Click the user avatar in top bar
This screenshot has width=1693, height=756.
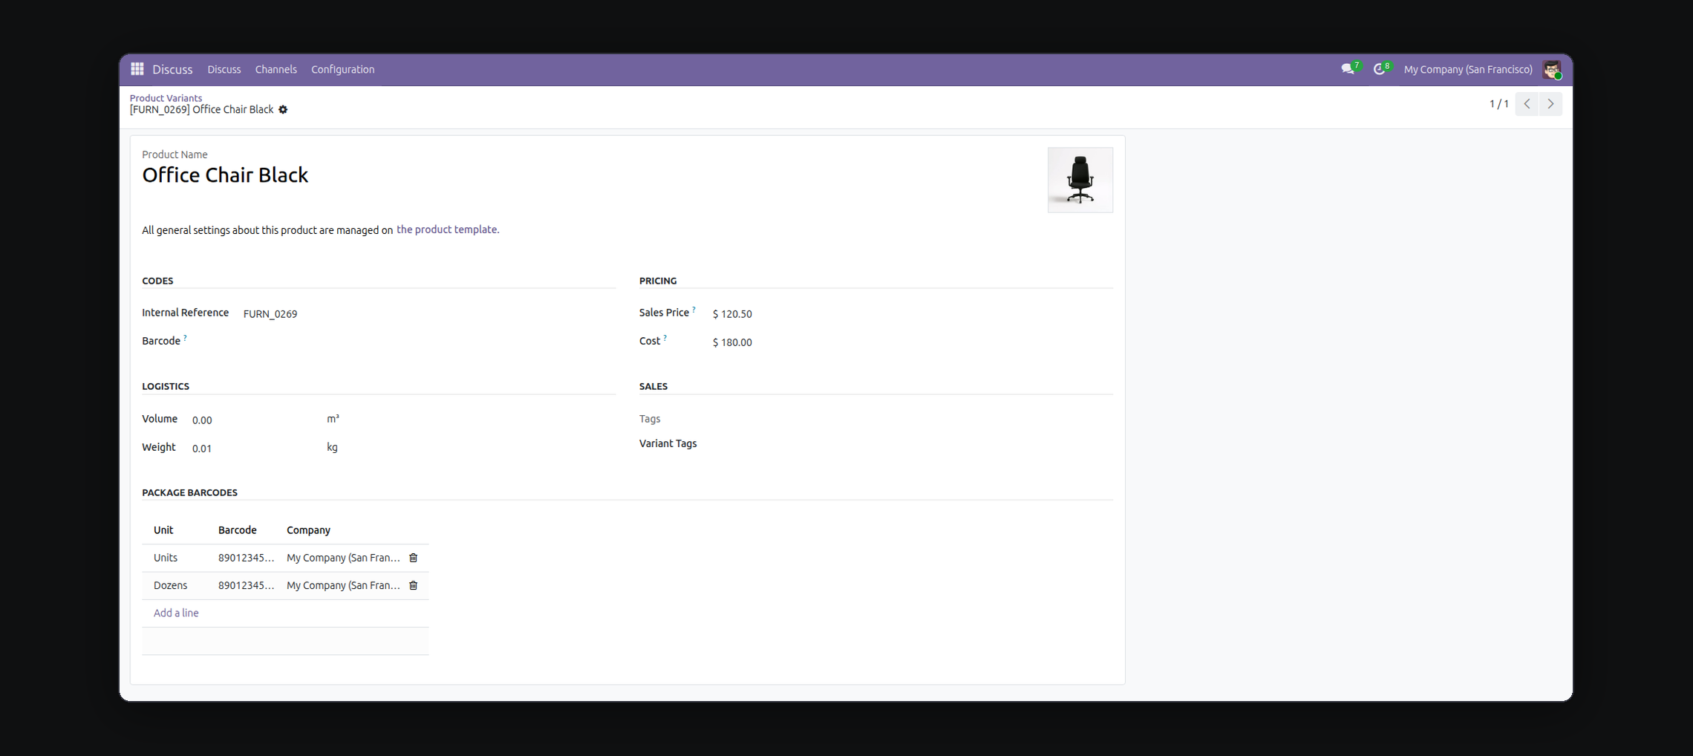1552,69
